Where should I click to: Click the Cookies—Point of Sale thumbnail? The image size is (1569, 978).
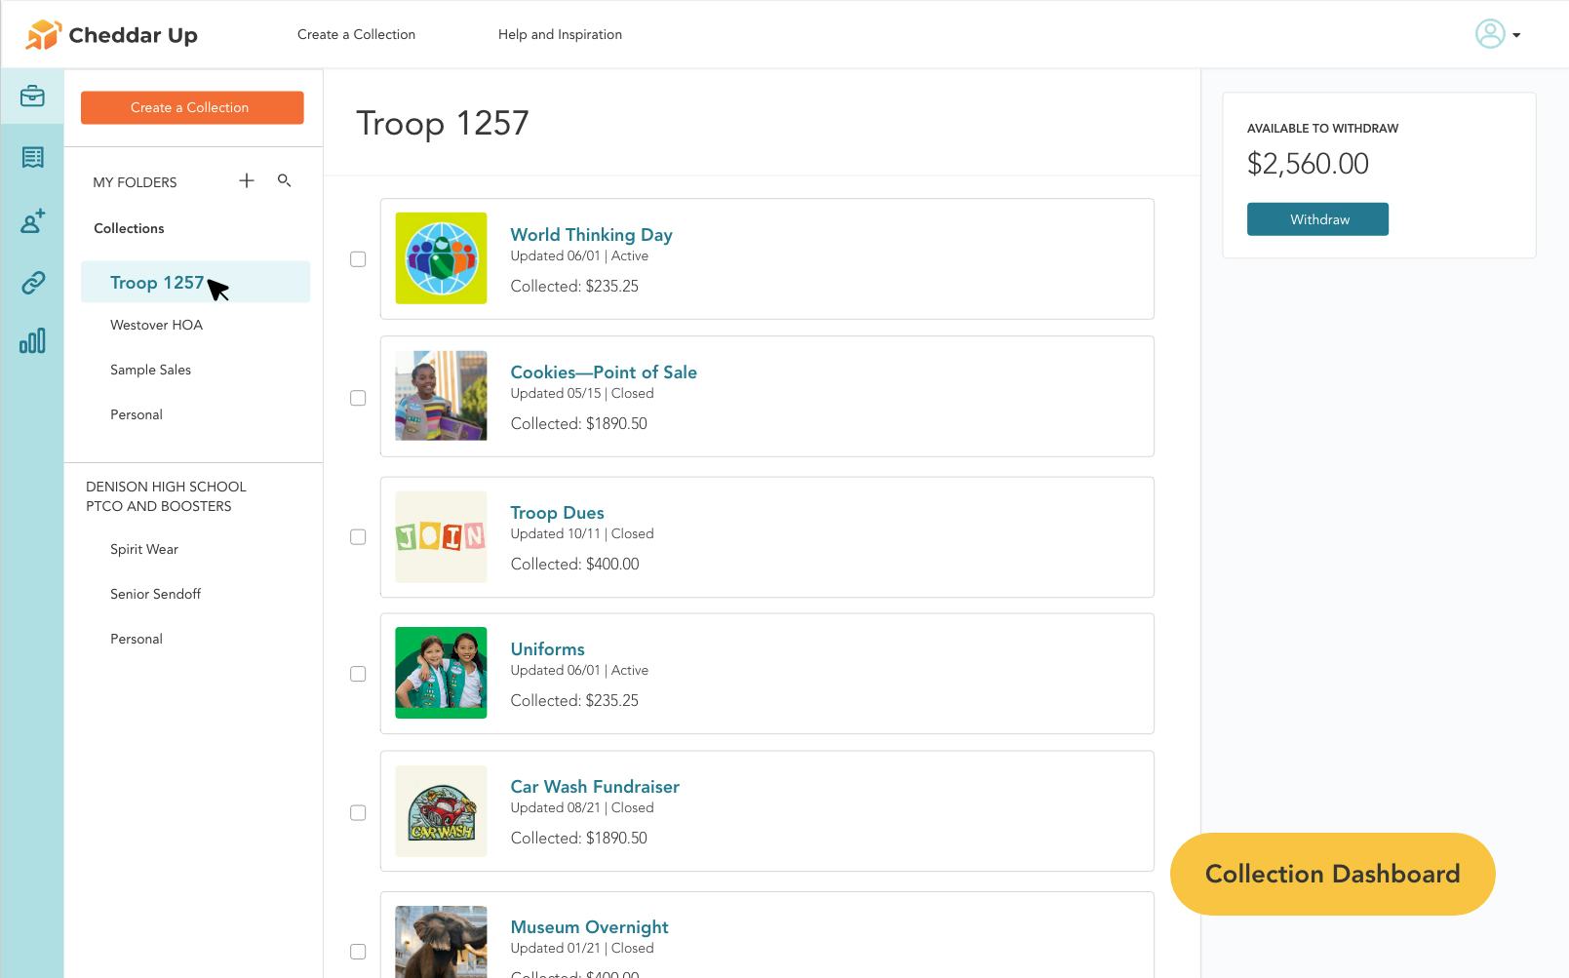tap(441, 396)
